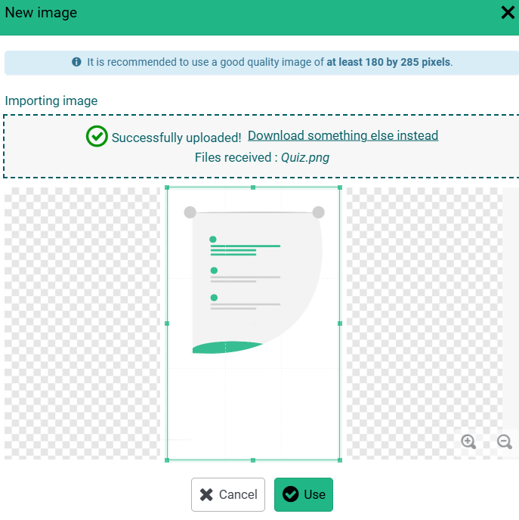Viewport: 519px width, 520px height.
Task: Select the top-middle crop handle
Action: coord(253,187)
